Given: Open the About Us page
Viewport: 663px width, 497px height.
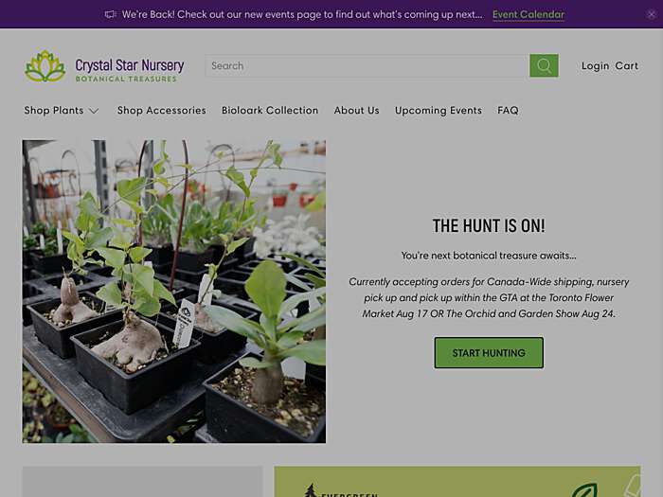Looking at the screenshot, I should point(356,111).
